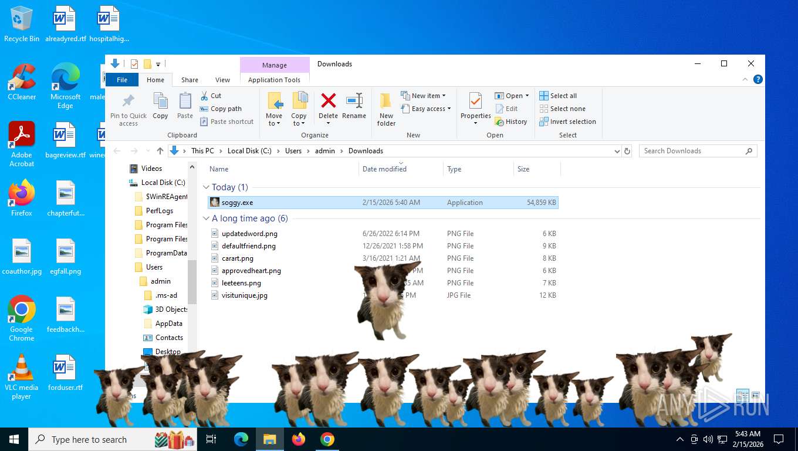
Task: Click the Paste ribbon button
Action: pos(185,106)
